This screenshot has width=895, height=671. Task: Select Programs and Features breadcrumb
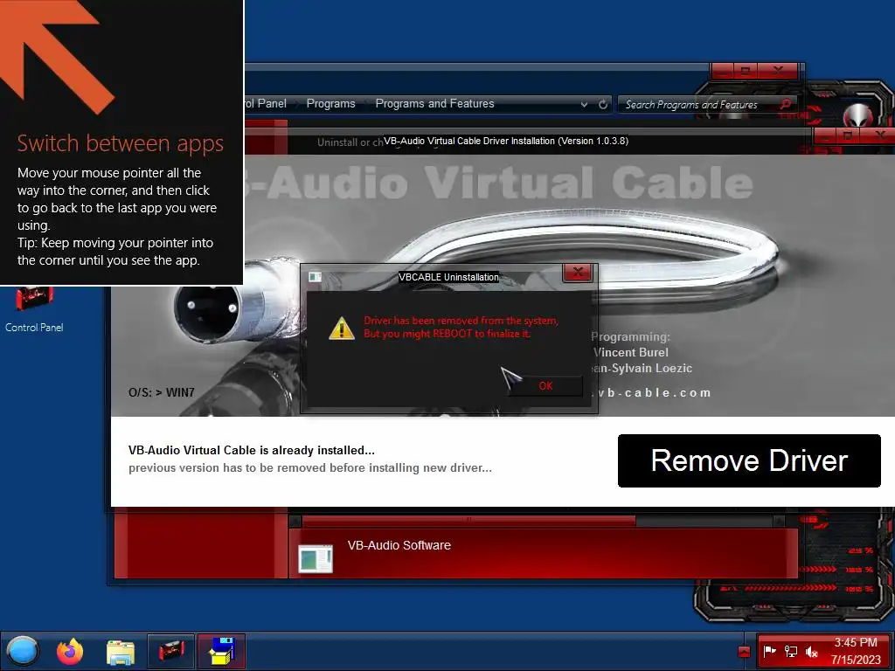434,104
